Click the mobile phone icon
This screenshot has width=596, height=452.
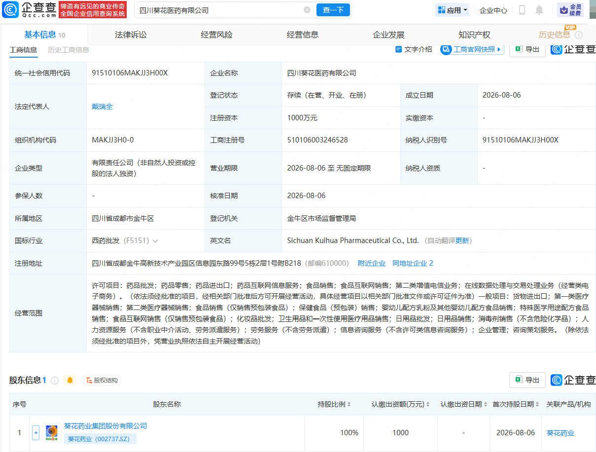point(522,10)
